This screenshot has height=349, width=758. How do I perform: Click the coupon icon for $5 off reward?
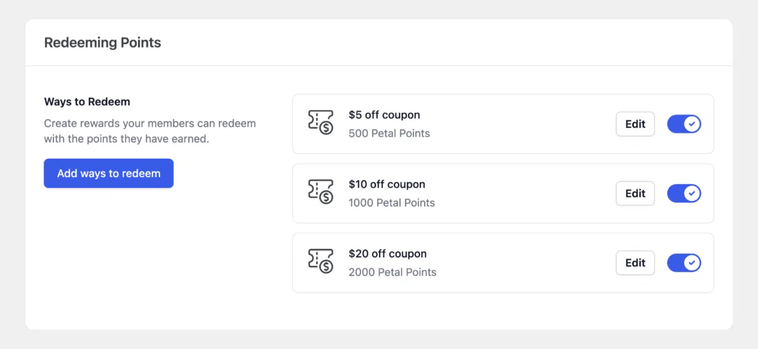(x=321, y=123)
